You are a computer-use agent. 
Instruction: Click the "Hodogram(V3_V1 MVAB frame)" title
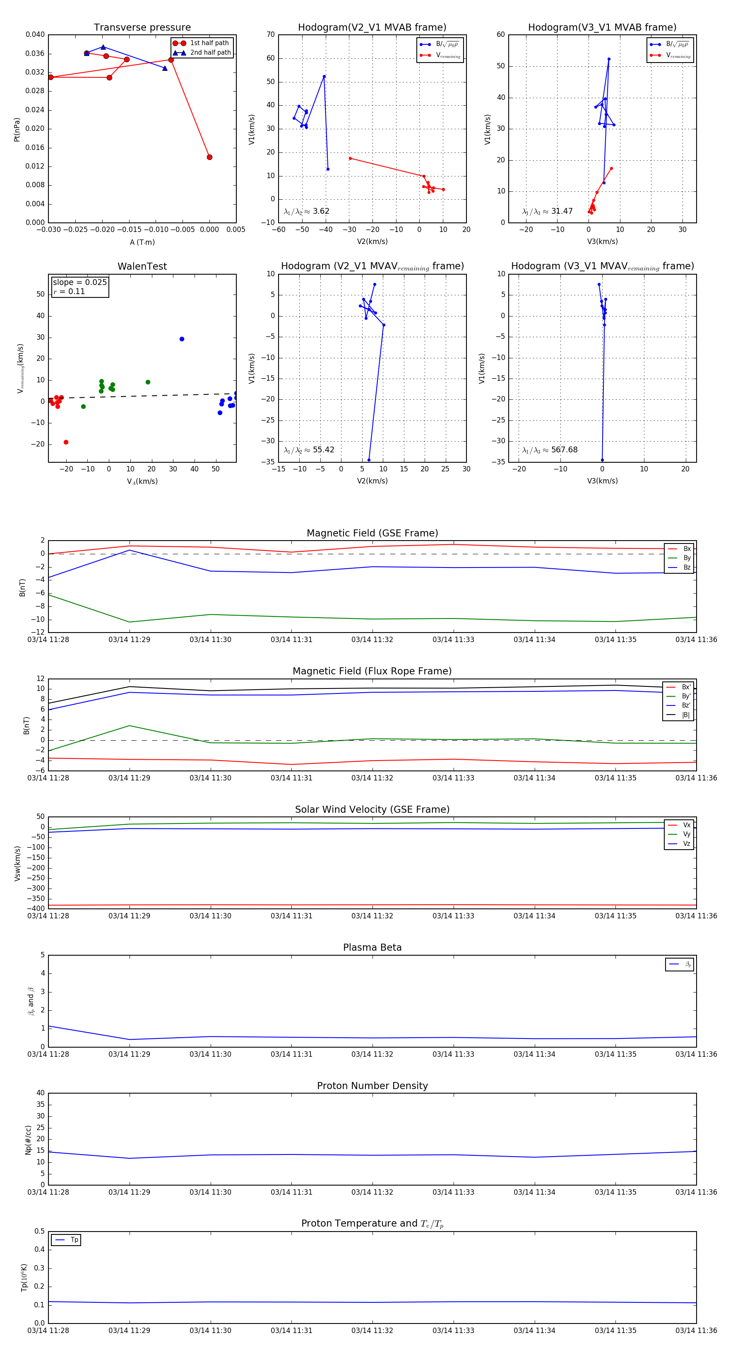tap(602, 28)
